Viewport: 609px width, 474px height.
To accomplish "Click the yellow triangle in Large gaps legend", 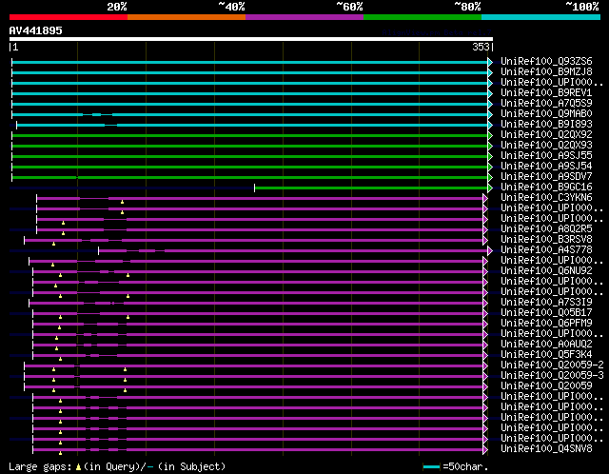I will (x=78, y=466).
